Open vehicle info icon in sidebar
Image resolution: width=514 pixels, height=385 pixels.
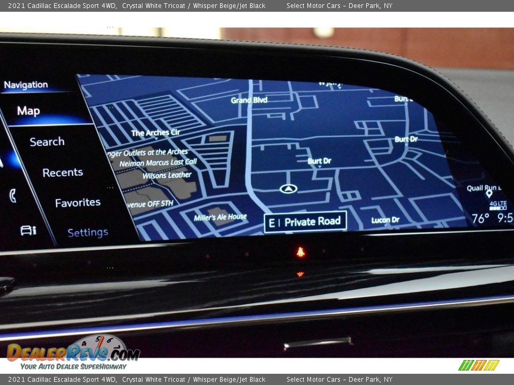(28, 231)
